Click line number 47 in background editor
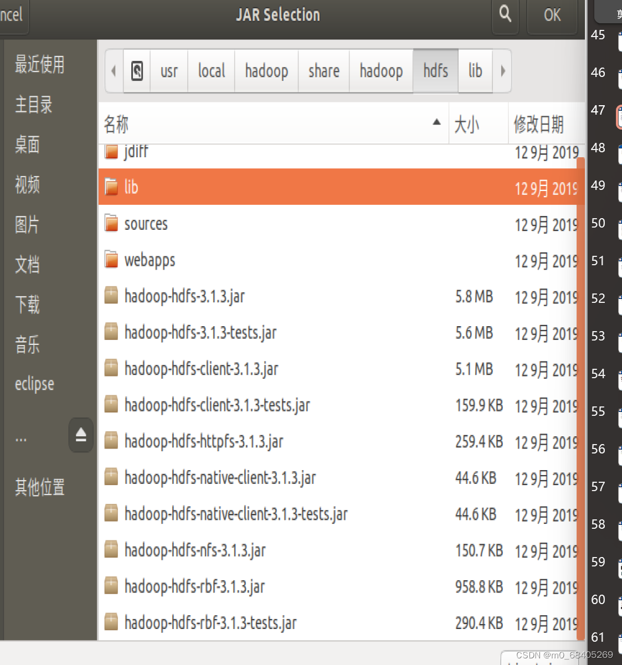This screenshot has width=622, height=665. tap(598, 110)
